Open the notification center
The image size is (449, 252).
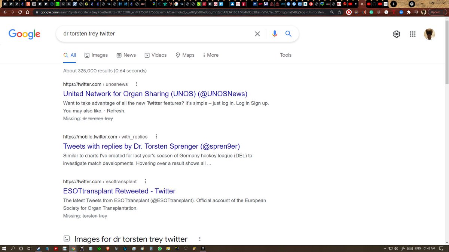(x=441, y=249)
